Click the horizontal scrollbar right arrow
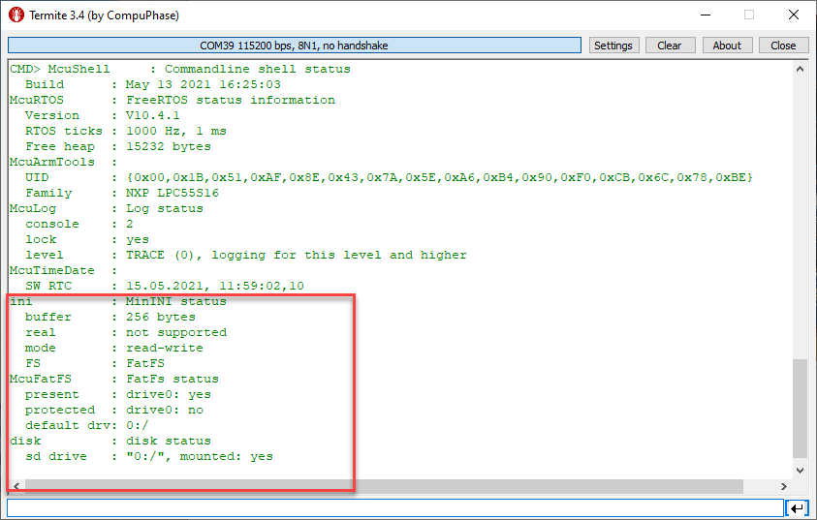The width and height of the screenshot is (817, 520). coord(784,485)
